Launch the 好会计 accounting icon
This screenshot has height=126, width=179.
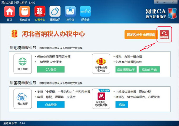tap(85, 12)
